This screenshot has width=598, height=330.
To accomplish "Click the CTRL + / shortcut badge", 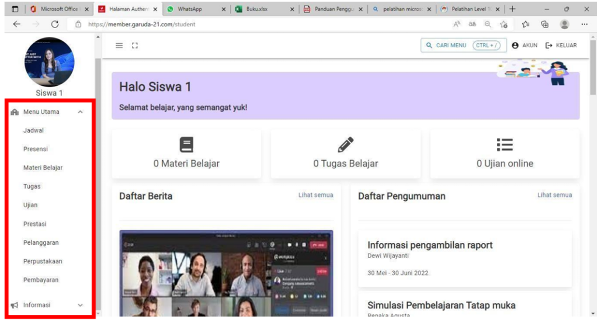I will pos(486,45).
